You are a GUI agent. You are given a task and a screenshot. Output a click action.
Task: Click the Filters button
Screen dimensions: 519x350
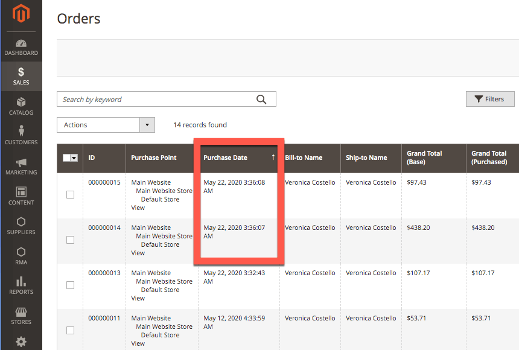(489, 99)
